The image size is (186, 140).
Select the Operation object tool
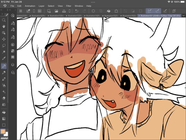pos(4,33)
